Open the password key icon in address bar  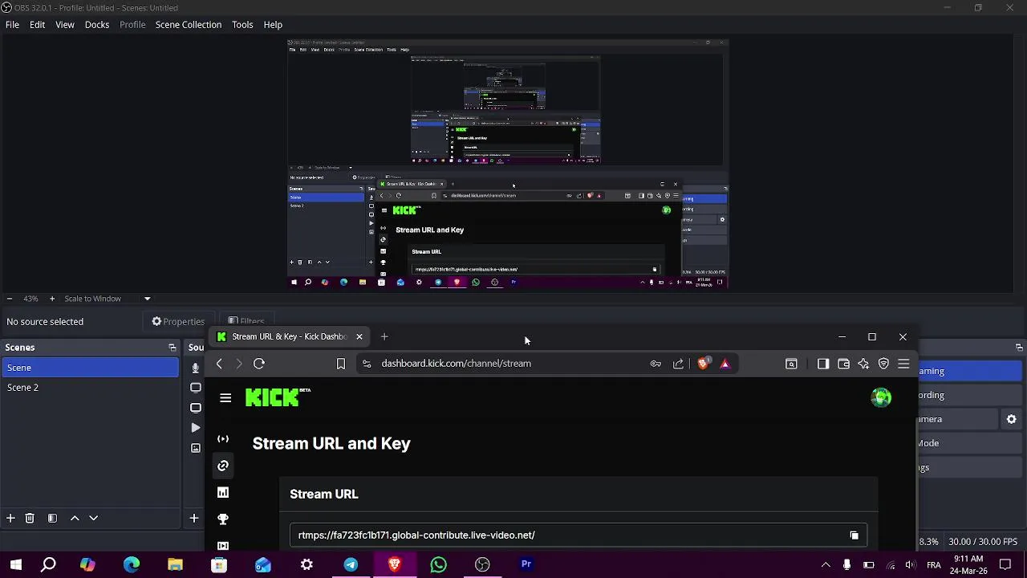(x=656, y=364)
